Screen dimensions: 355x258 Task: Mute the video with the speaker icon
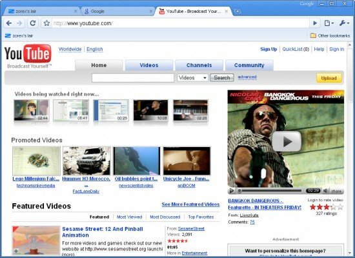point(326,191)
